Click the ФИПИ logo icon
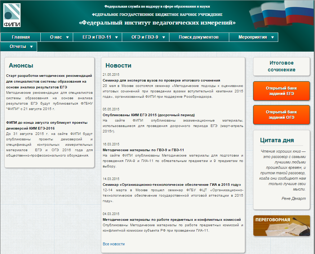The height and width of the screenshot is (254, 315). [x=12, y=15]
